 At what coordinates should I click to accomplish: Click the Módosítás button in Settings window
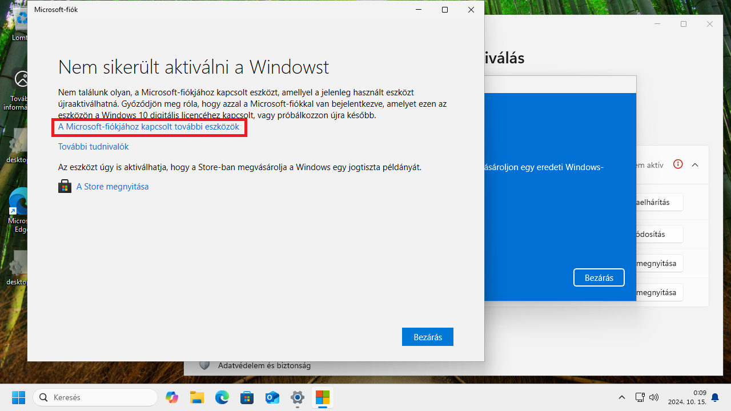point(660,234)
